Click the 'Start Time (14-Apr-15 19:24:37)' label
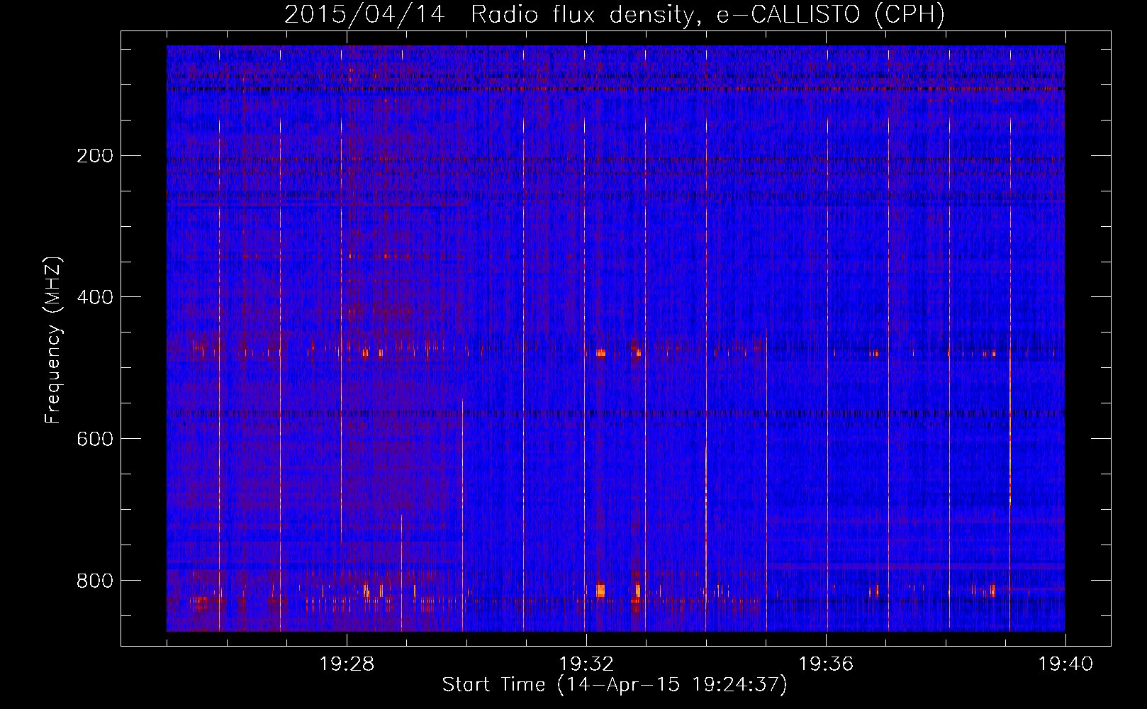1147x709 pixels. tap(615, 685)
